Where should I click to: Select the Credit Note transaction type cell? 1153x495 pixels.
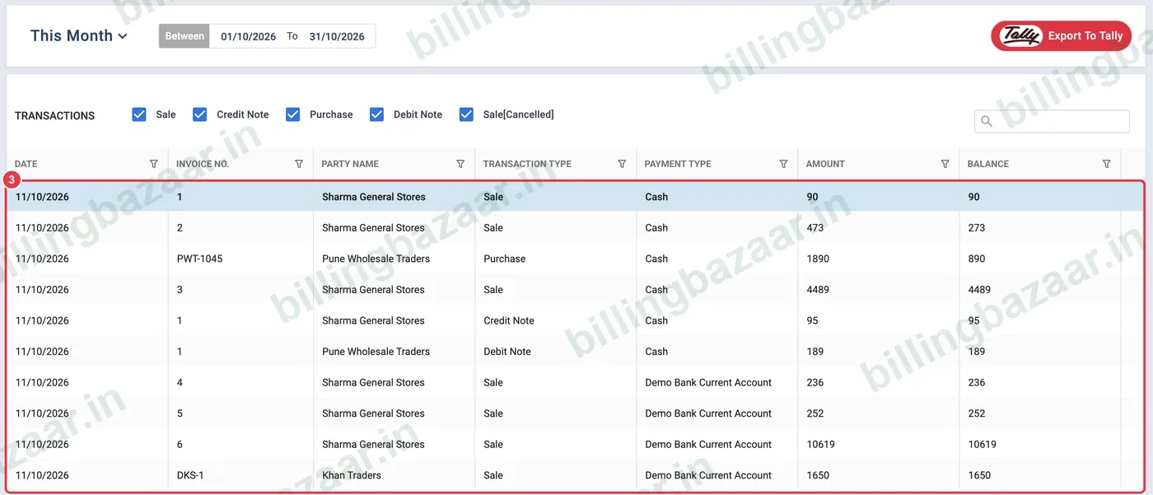point(509,320)
